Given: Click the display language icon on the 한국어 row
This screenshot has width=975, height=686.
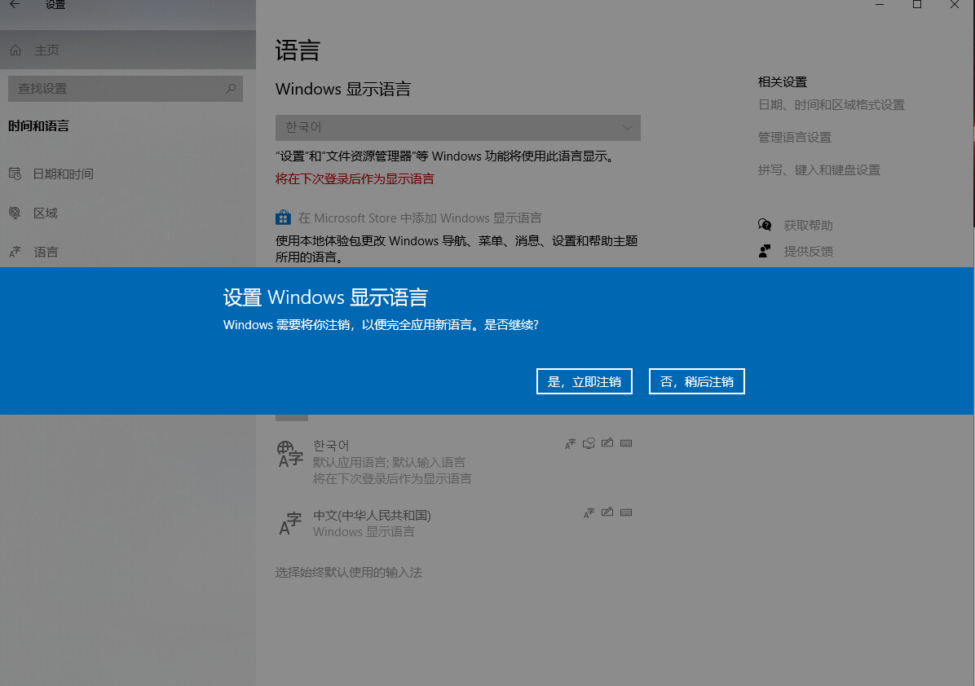Looking at the screenshot, I should pyautogui.click(x=570, y=444).
